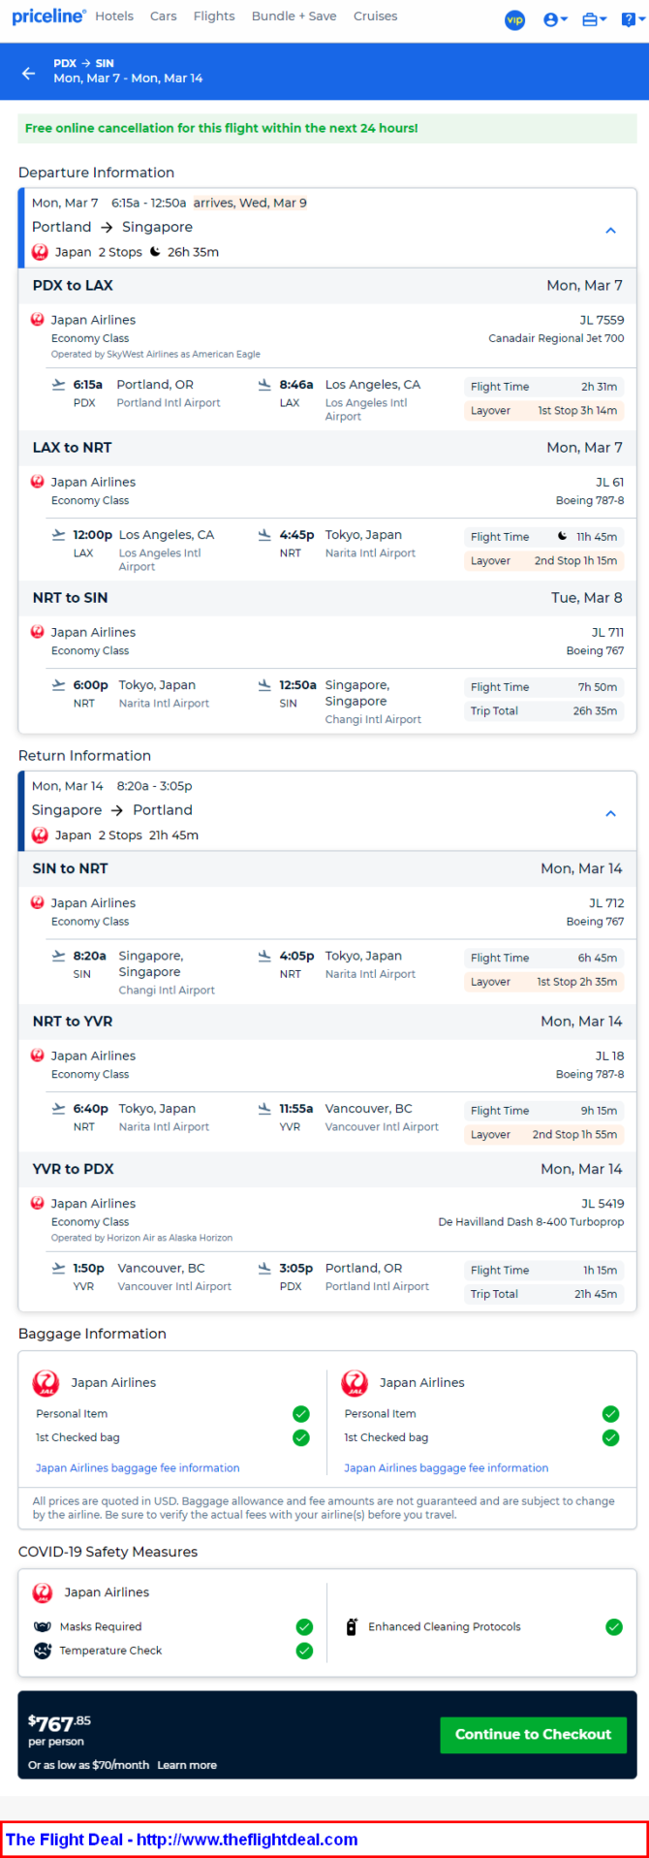This screenshot has height=1858, width=649.
Task: Open the trips briefcase menu
Action: 594,19
